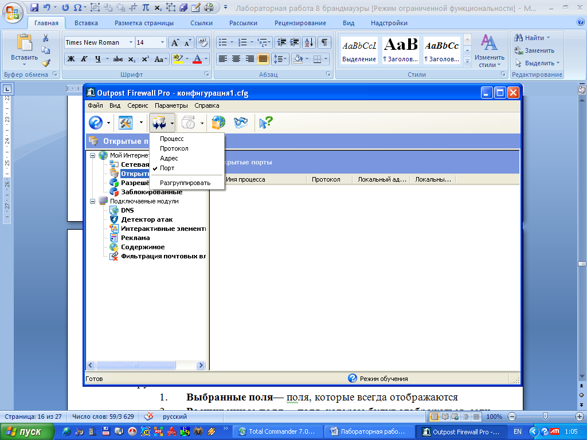Open the Найти dropdown arrow
This screenshot has width=587, height=440.
(x=548, y=38)
